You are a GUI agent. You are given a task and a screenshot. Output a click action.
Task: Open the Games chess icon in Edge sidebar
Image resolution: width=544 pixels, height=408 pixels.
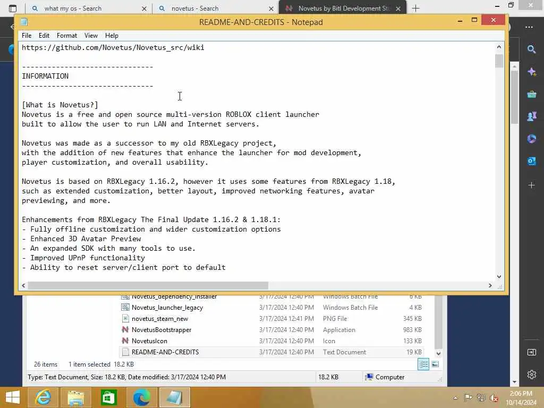click(531, 116)
